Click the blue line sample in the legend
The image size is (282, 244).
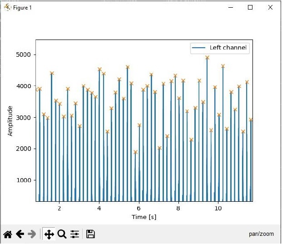(x=199, y=48)
